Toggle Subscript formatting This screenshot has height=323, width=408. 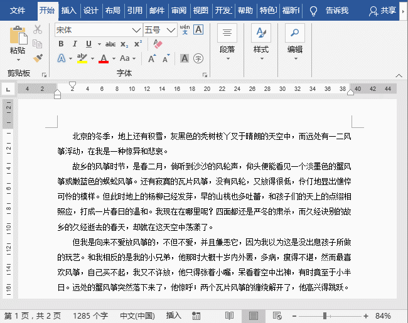tap(124, 44)
